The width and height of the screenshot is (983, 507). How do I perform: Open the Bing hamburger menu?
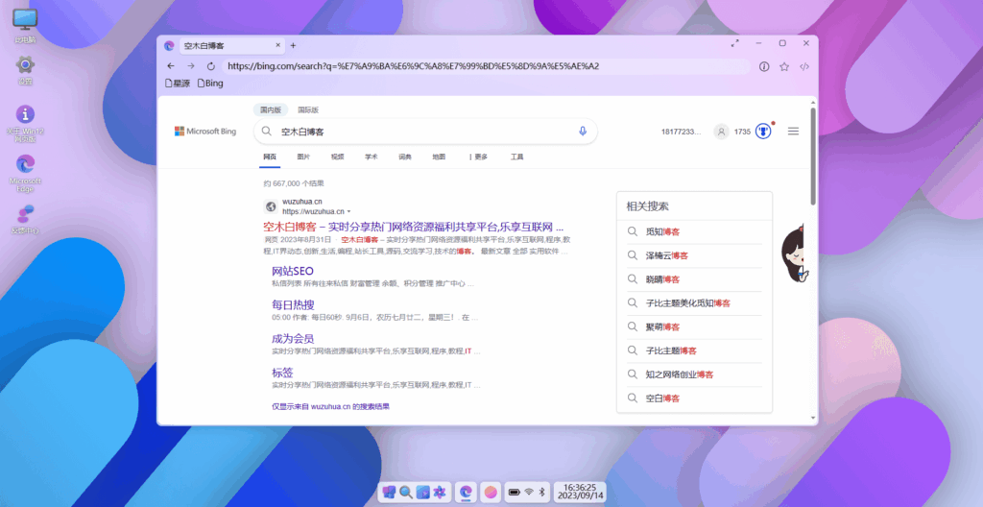793,132
